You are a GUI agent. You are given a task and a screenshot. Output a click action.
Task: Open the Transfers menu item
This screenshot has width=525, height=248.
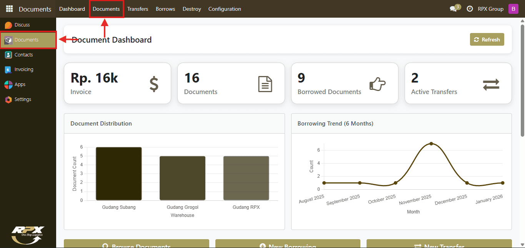138,9
